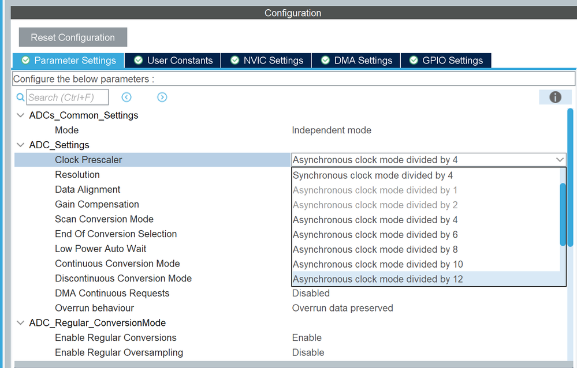Viewport: 577px width, 368px height.
Task: Select the Overrun behaviour parameter
Action: click(95, 308)
